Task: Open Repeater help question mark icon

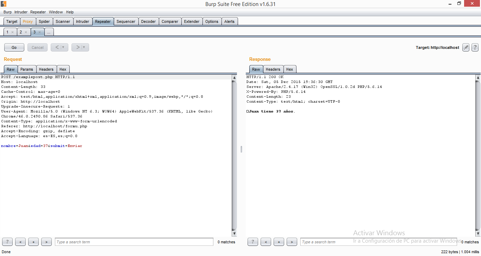Action: (475, 47)
